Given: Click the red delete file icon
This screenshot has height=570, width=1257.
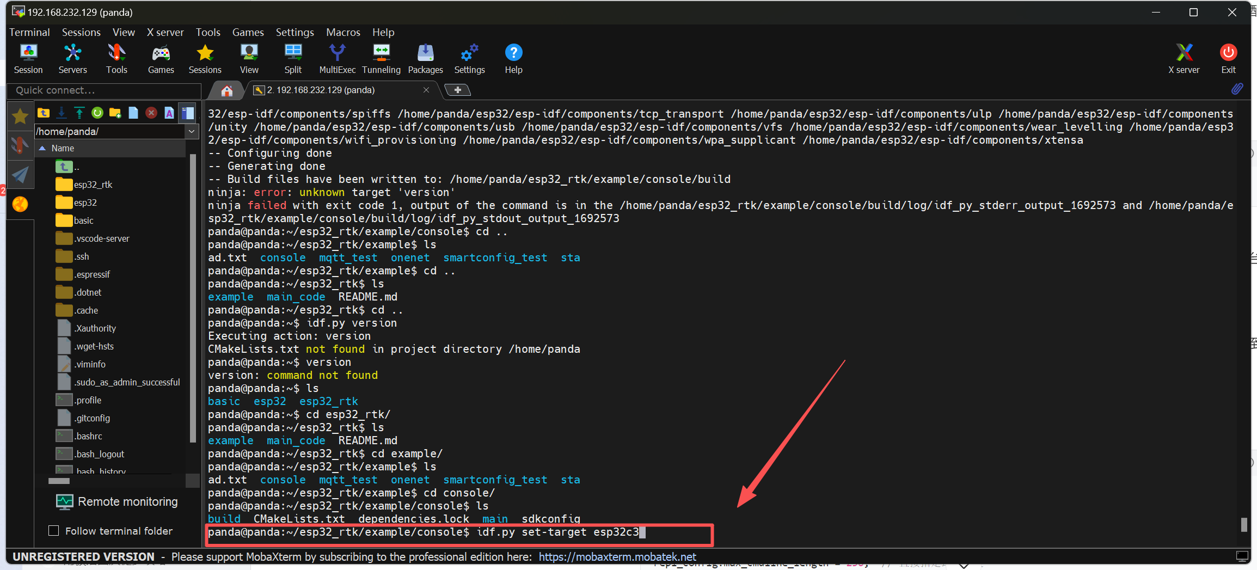Looking at the screenshot, I should tap(151, 113).
